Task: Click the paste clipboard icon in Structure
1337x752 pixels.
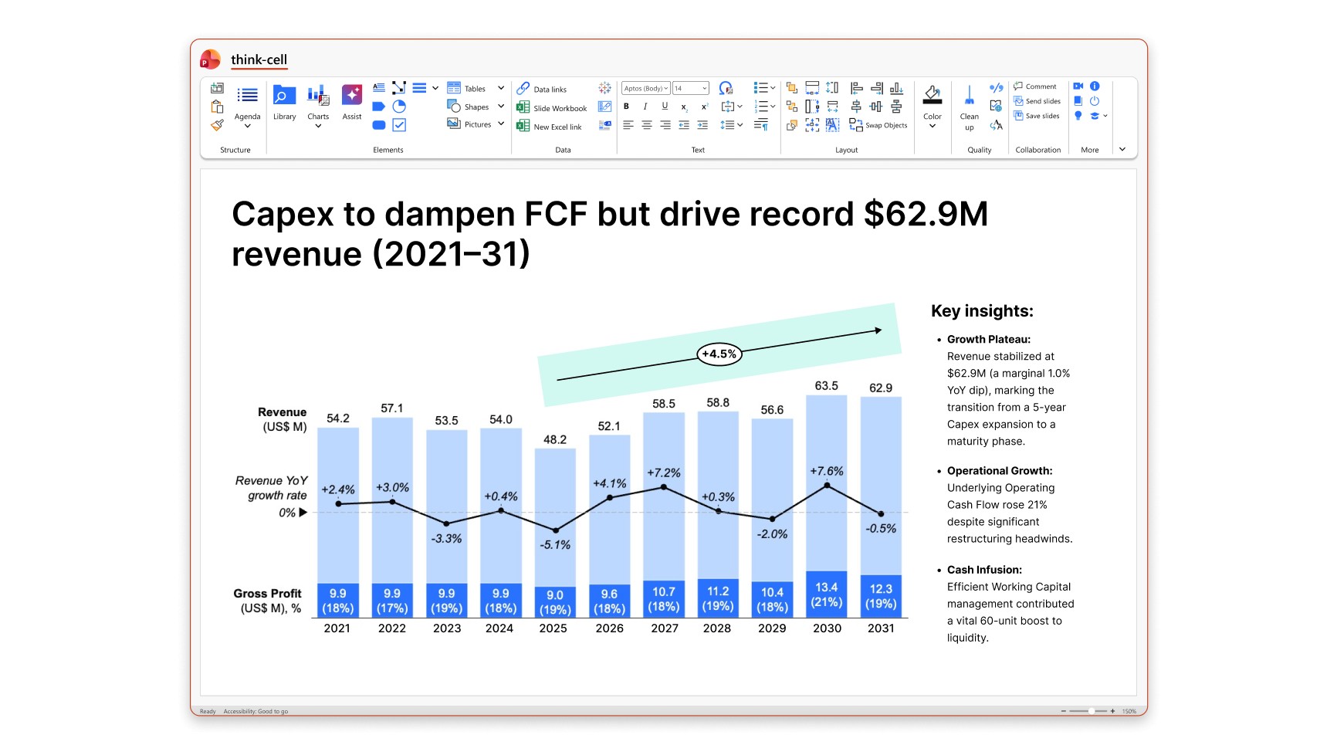Action: [x=218, y=107]
